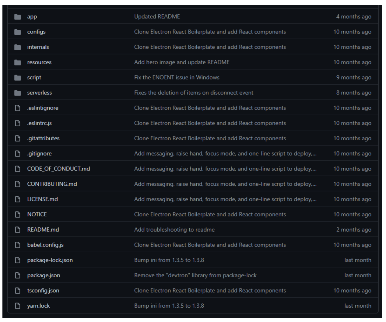Open the script folder
This screenshot has height=322, width=386.
pyautogui.click(x=34, y=78)
